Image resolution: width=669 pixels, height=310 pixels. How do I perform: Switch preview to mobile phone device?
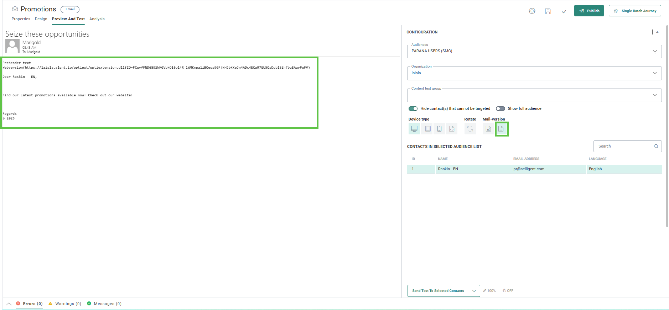(439, 129)
